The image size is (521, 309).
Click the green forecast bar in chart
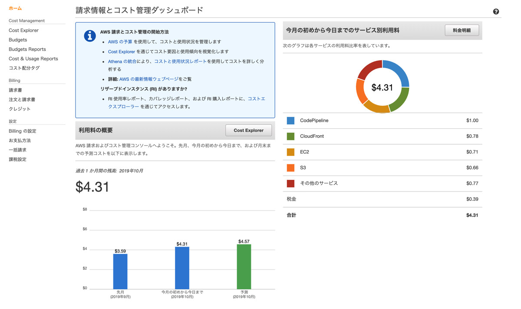244,267
